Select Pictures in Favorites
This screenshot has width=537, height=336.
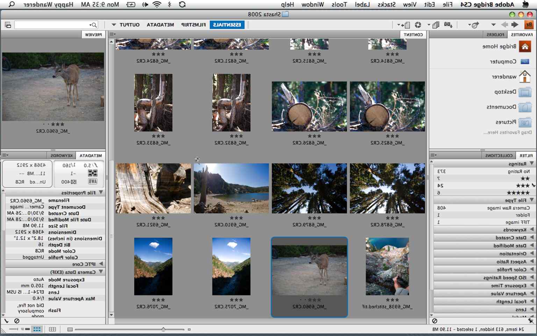click(513, 122)
